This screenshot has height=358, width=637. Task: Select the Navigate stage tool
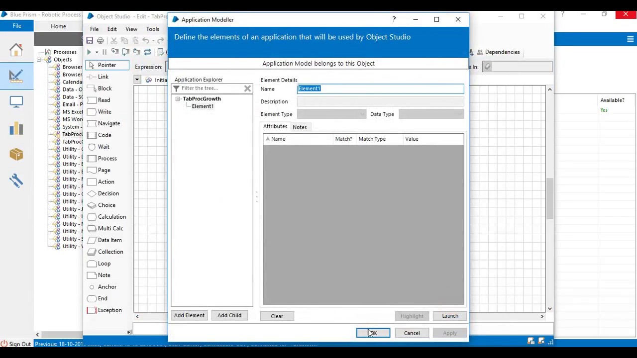point(109,123)
